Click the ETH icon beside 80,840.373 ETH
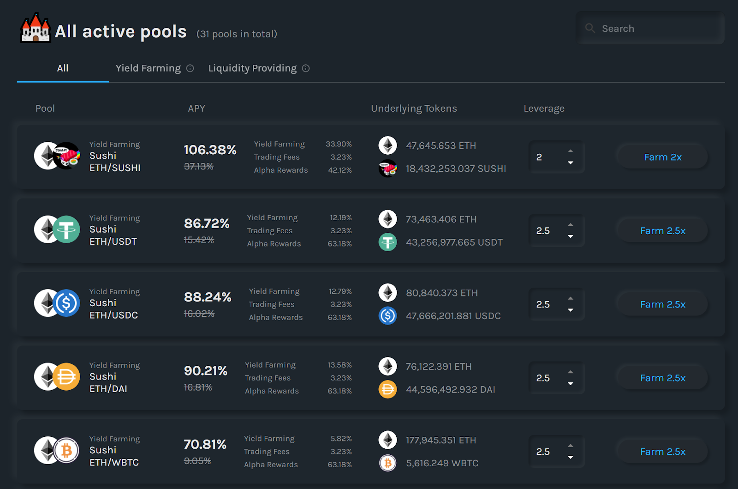 (x=388, y=293)
